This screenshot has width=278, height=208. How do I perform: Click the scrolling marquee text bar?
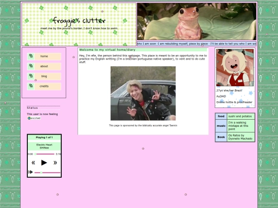197,44
